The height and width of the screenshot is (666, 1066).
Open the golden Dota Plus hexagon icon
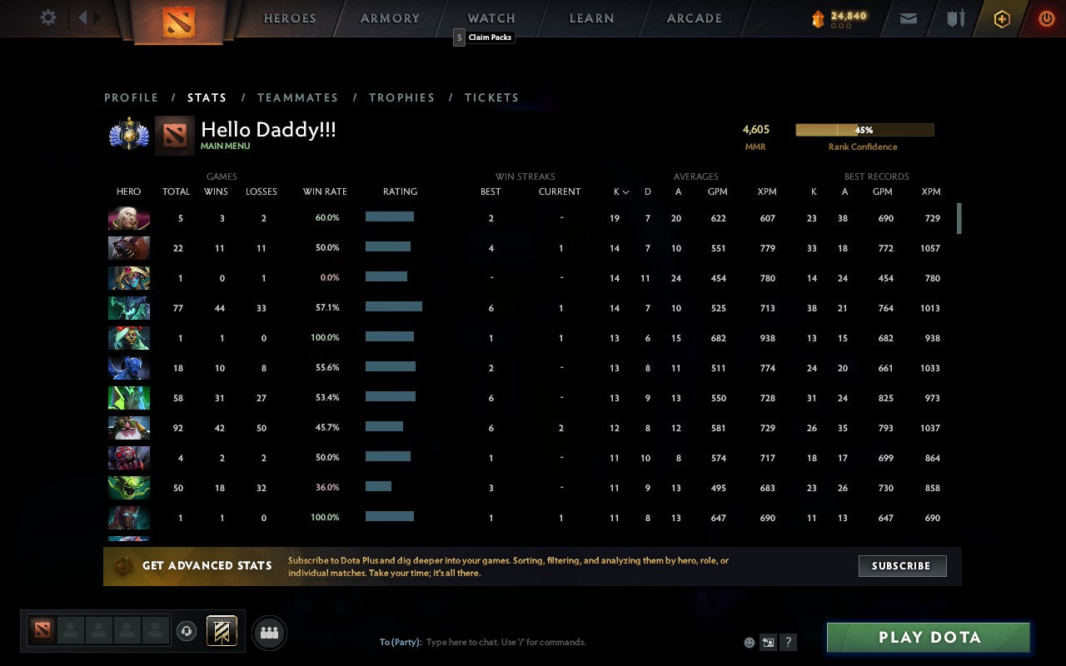[1002, 17]
